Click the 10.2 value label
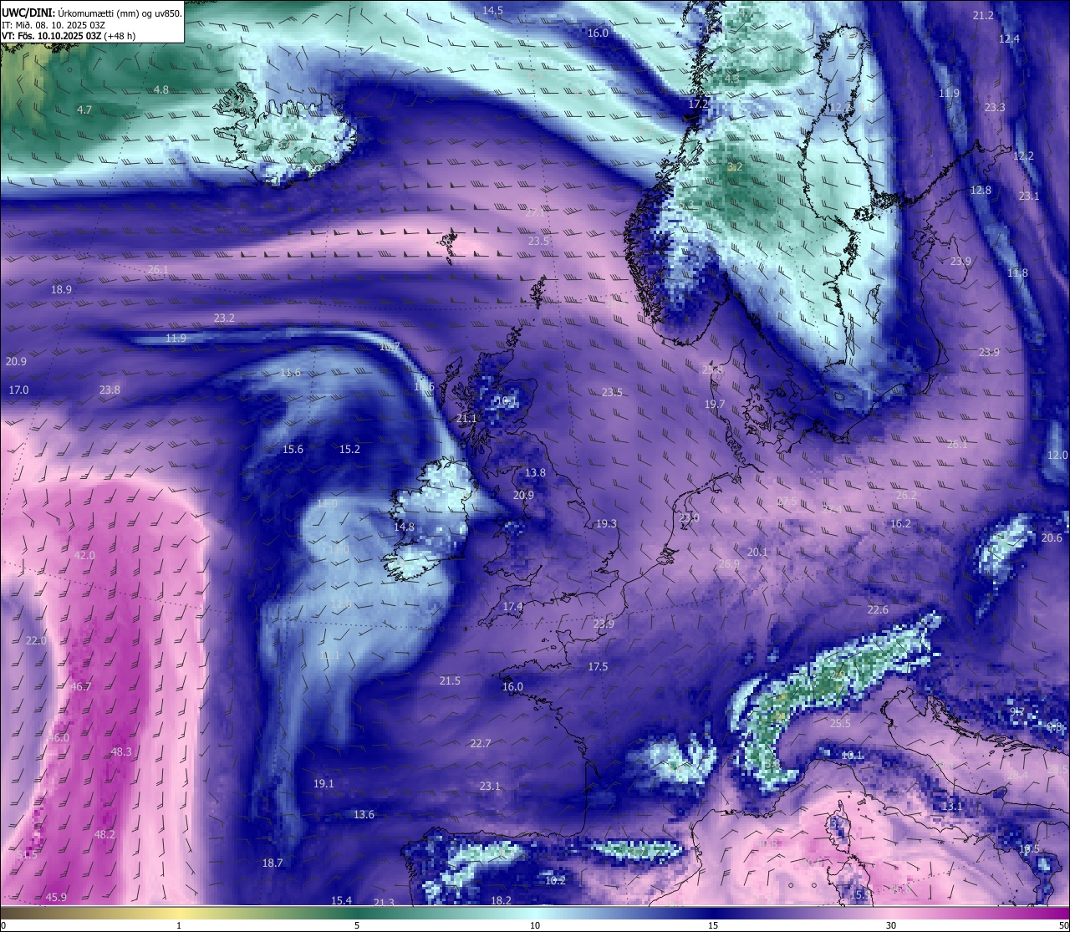The image size is (1070, 932). point(555,880)
